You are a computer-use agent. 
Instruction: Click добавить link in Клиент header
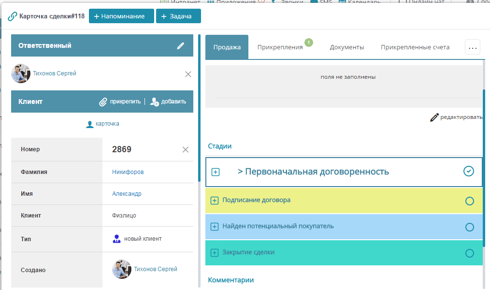pyautogui.click(x=173, y=101)
